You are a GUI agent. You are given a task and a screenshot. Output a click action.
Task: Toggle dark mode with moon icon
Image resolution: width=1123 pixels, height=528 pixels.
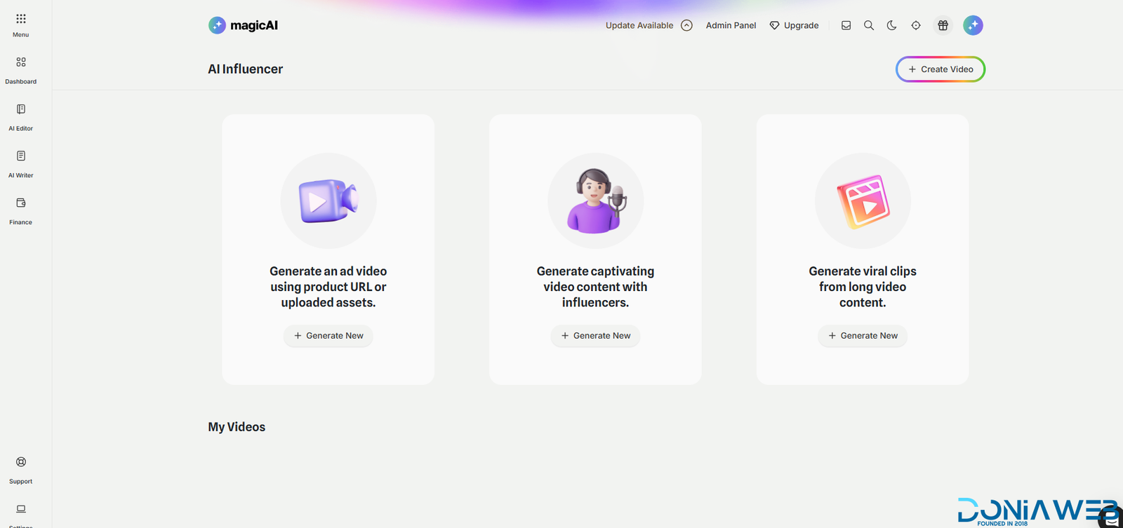tap(891, 25)
